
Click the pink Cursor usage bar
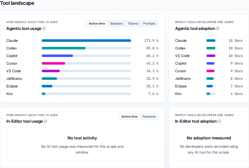[x=53, y=64]
